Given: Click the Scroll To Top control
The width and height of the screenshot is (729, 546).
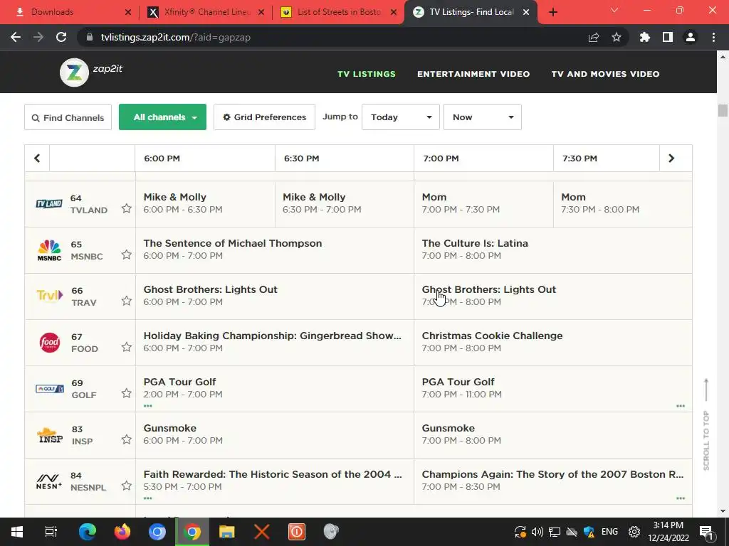Looking at the screenshot, I should point(706,424).
